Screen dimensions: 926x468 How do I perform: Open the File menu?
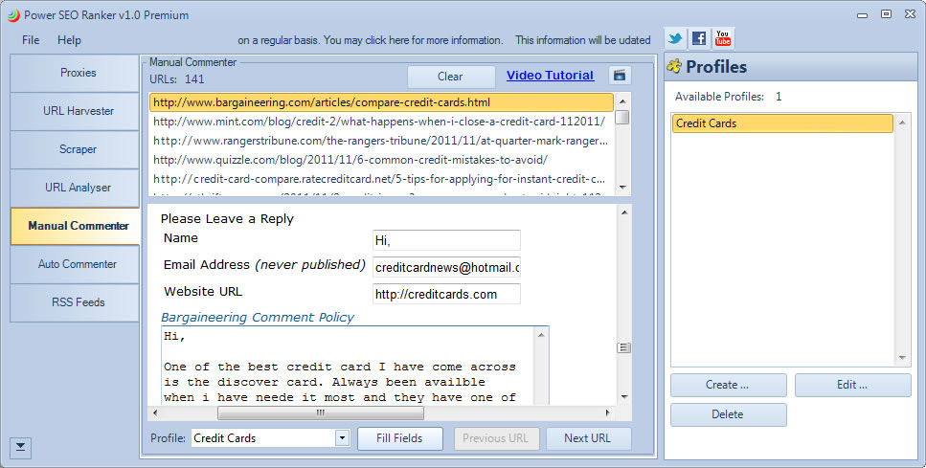pos(31,40)
